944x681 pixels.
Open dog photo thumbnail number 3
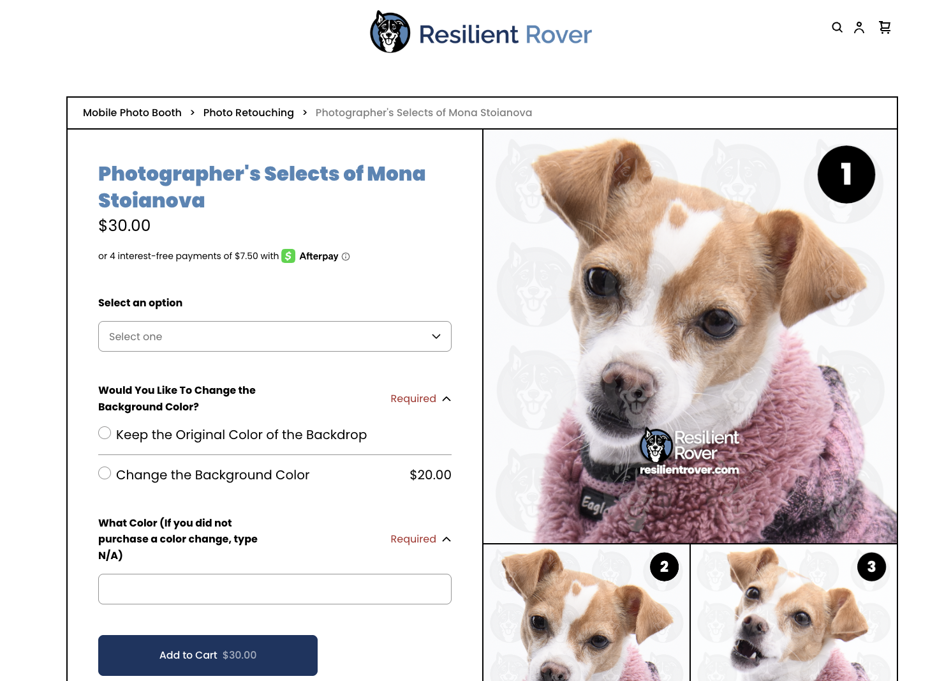point(794,613)
